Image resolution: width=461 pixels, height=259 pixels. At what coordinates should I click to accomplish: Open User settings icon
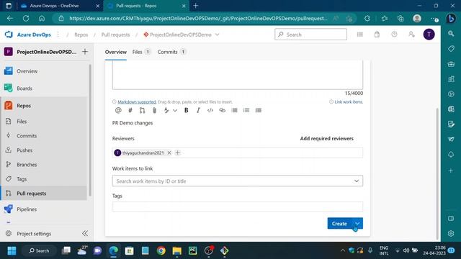pos(411,35)
